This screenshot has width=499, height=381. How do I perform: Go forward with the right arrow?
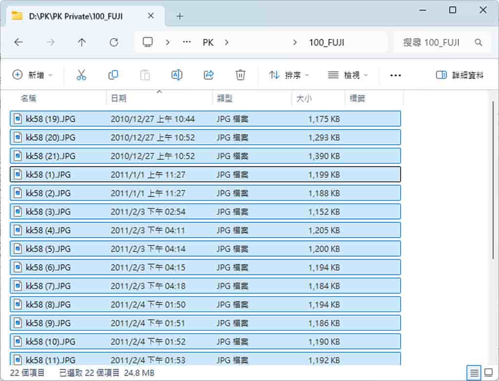click(x=50, y=42)
